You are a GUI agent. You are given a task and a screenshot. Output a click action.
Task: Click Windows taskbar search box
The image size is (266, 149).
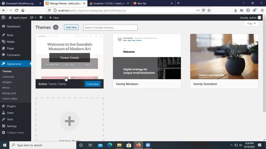point(43,145)
